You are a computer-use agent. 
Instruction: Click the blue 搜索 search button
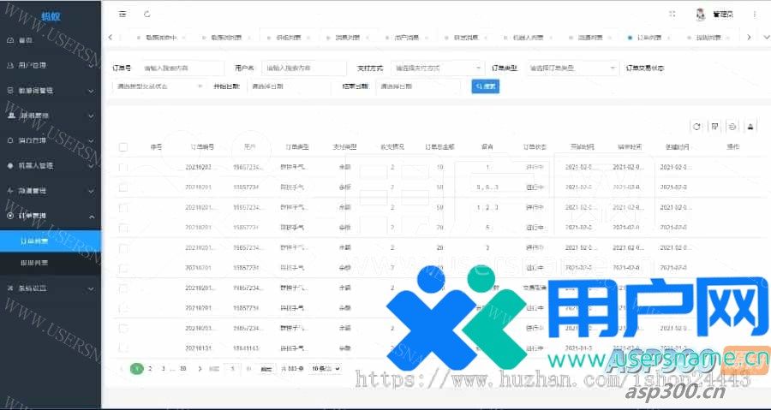(x=485, y=86)
